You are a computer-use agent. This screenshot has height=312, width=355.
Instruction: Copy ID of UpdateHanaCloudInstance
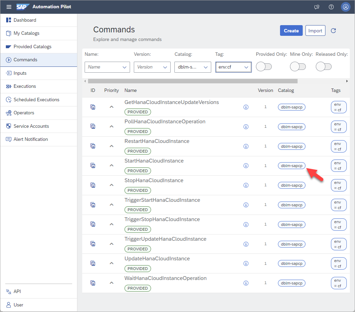[93, 263]
